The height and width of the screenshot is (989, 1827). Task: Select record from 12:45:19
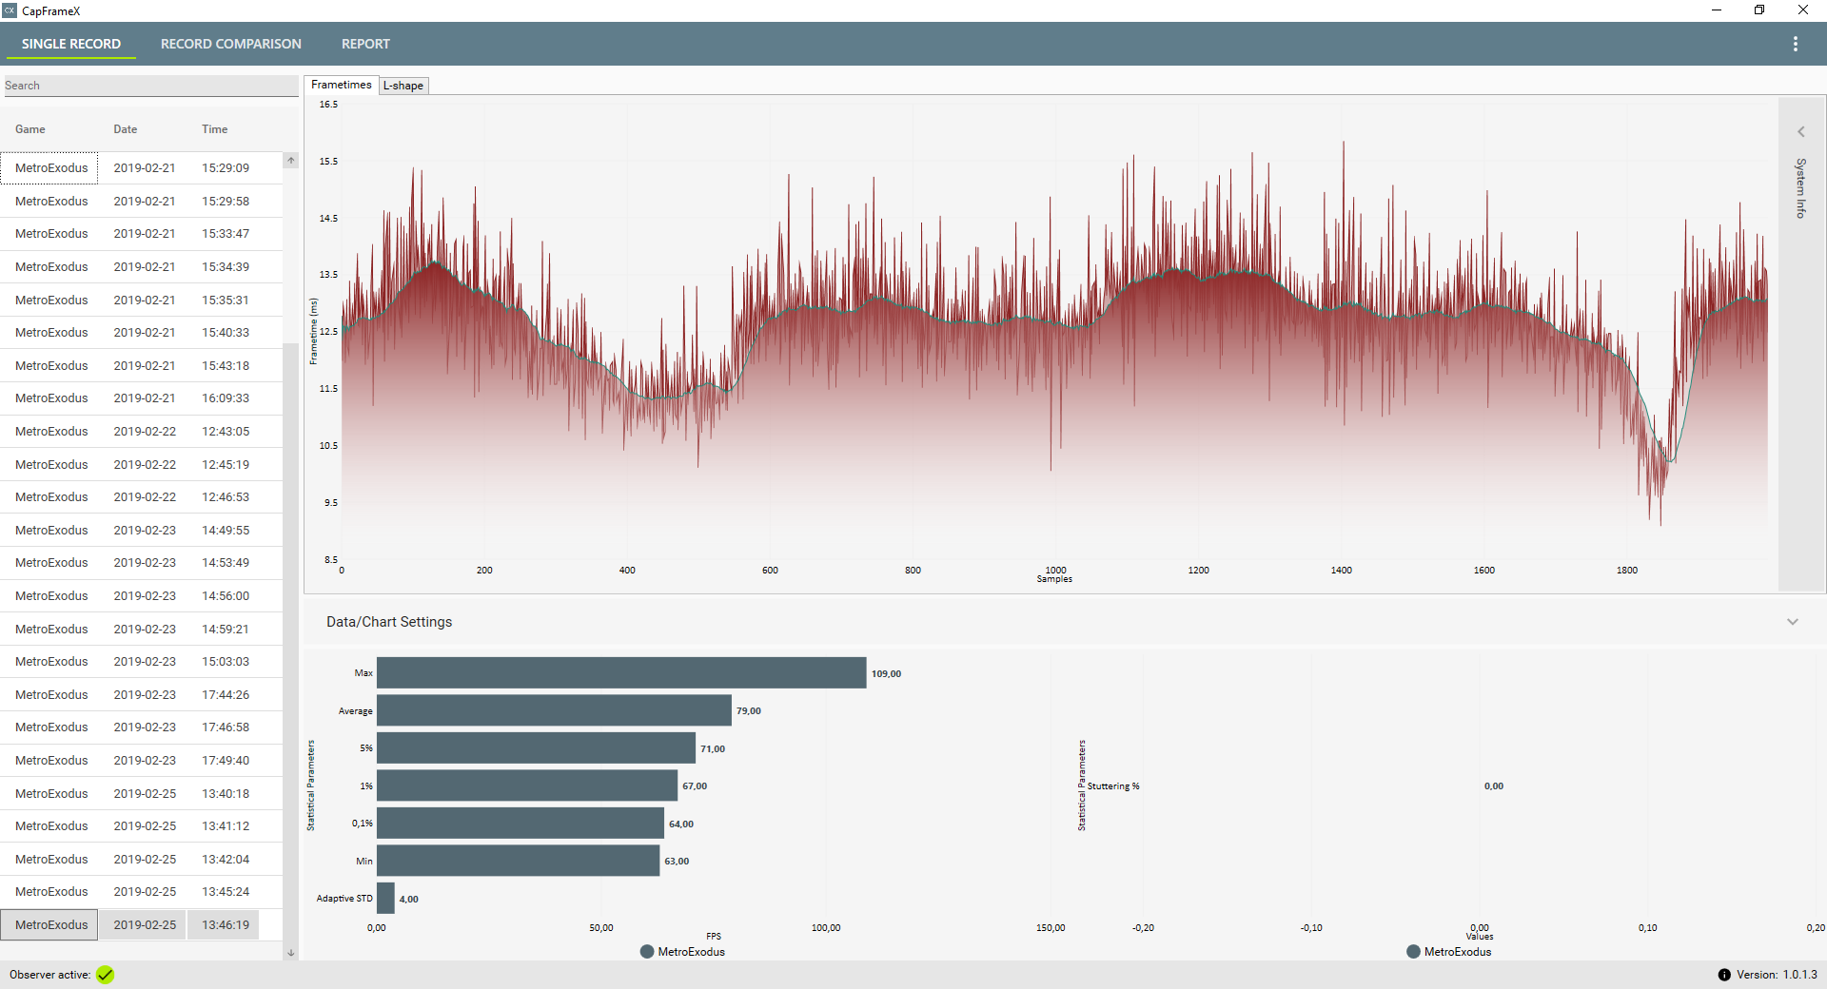[x=142, y=465]
